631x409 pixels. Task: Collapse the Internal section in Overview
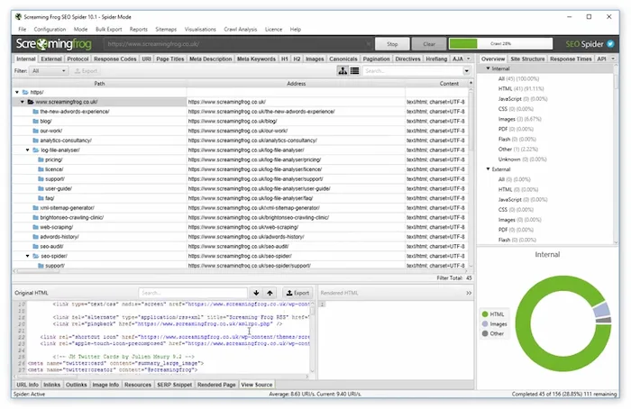[x=488, y=69]
